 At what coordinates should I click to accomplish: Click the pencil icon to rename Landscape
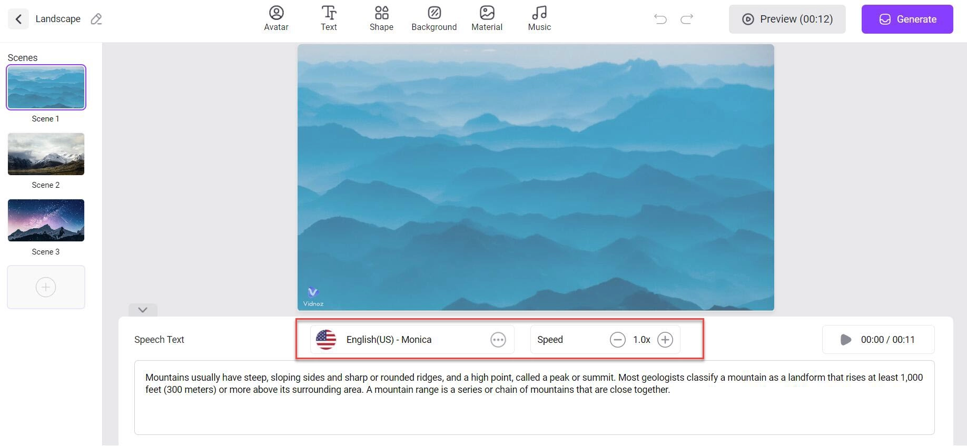pos(96,19)
